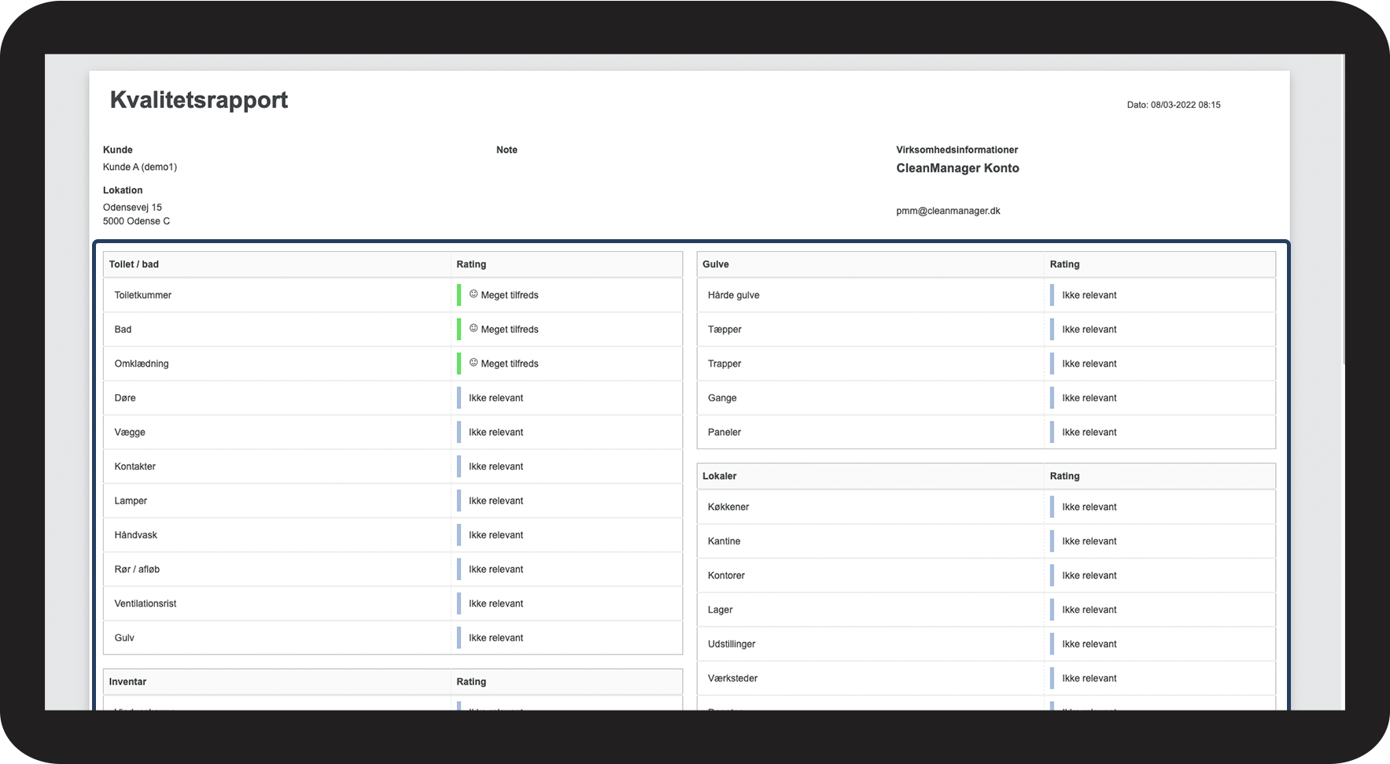
Task: Click blue rating bar in Døre row
Action: [459, 398]
